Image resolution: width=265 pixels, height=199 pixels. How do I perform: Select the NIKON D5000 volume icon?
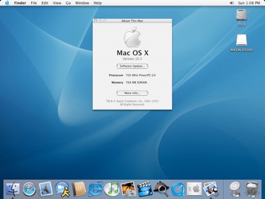tap(241, 40)
